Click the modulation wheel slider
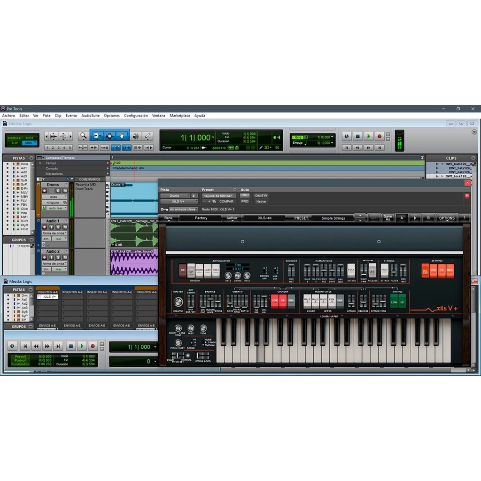 point(202,356)
